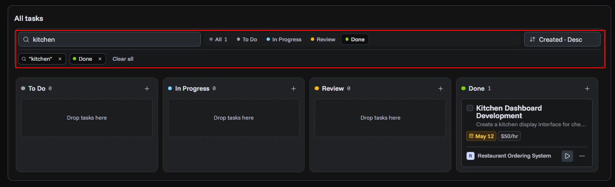Click the Done column header
The height and width of the screenshot is (187, 615).
(x=476, y=88)
